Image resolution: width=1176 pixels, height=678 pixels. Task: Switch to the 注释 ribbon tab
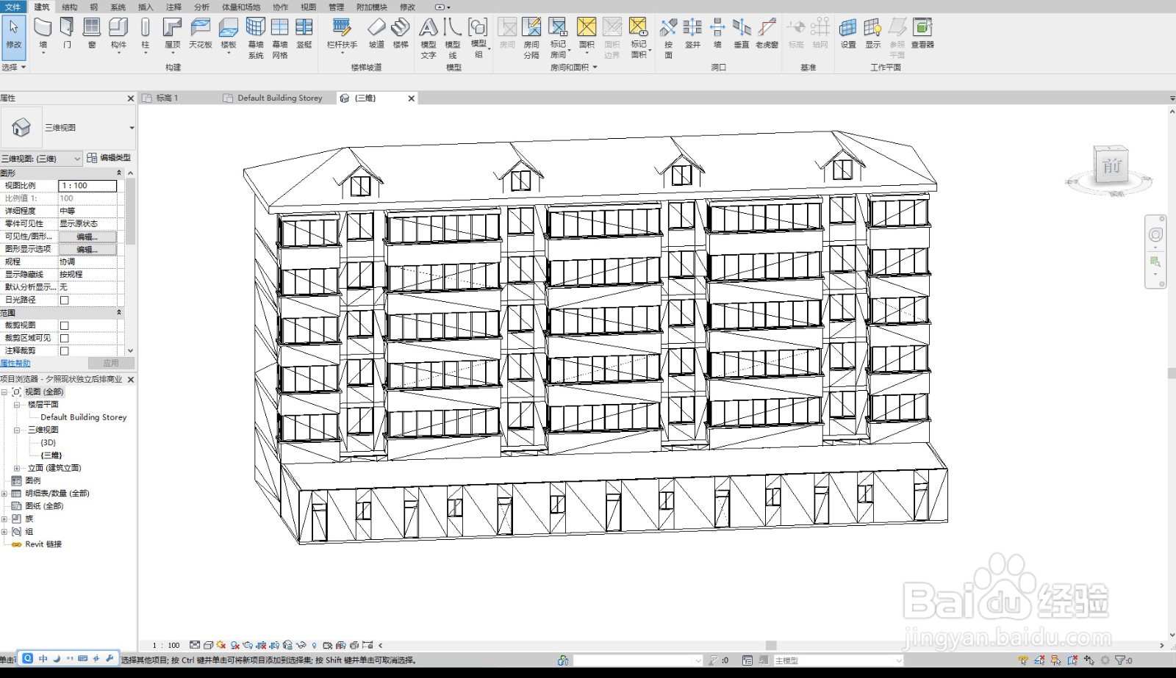(x=173, y=7)
